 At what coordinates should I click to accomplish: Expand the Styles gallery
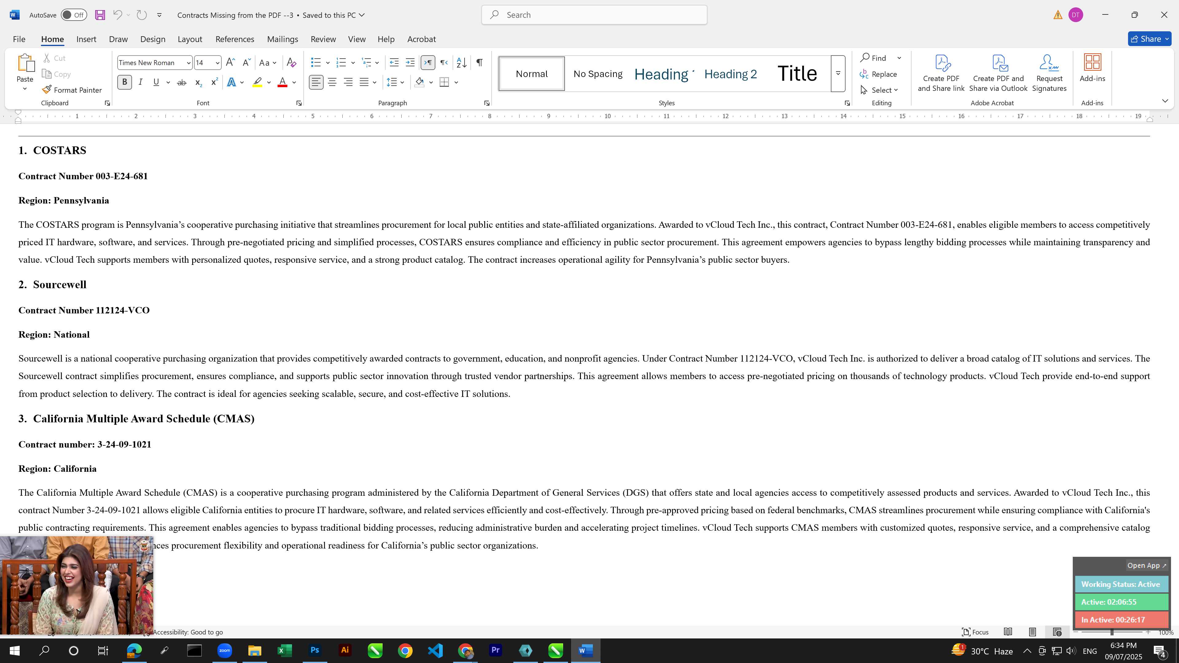point(838,73)
